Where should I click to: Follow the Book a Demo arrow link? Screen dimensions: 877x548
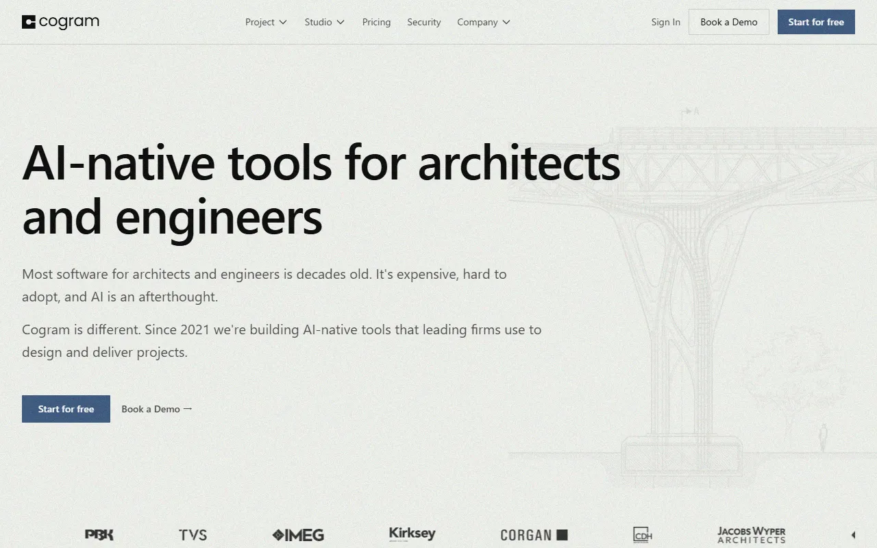[x=156, y=409]
